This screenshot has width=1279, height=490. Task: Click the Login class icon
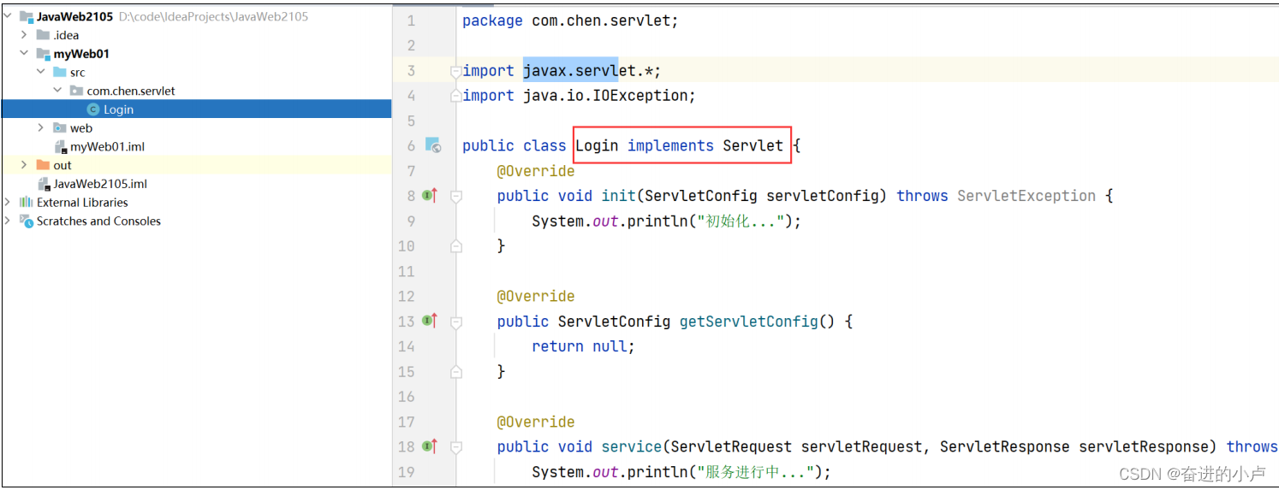pyautogui.click(x=93, y=109)
